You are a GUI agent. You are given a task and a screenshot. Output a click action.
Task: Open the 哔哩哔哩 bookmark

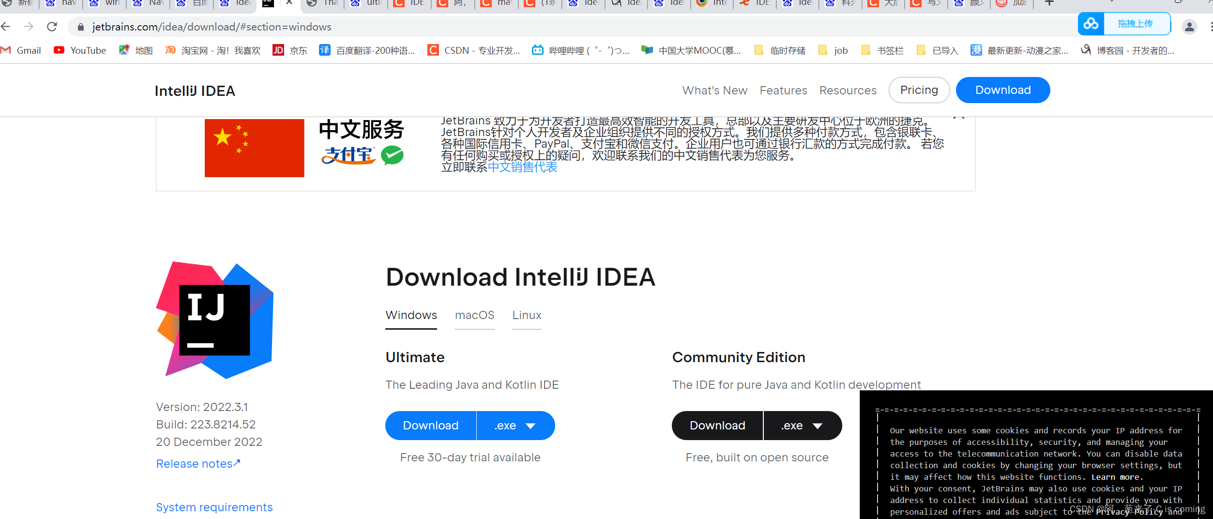tap(581, 50)
